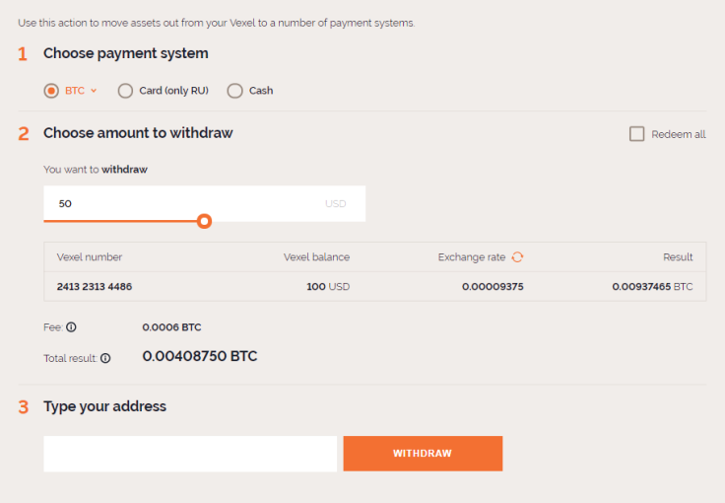
Task: Click result value 0.00937465 BTC
Action: (652, 286)
